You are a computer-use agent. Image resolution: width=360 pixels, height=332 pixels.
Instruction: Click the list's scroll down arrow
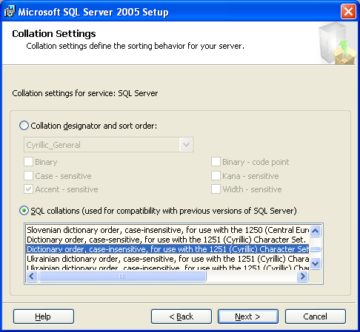[316, 263]
